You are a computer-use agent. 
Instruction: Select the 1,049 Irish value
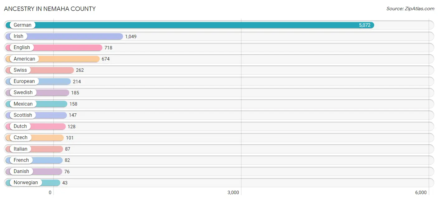pyautogui.click(x=131, y=36)
